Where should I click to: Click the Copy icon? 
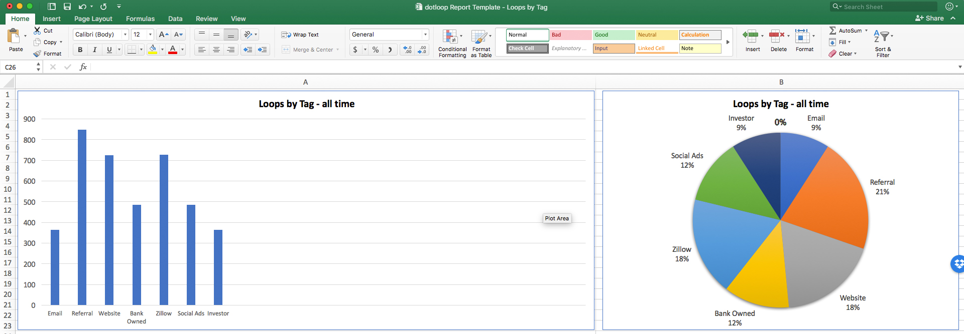coord(37,42)
